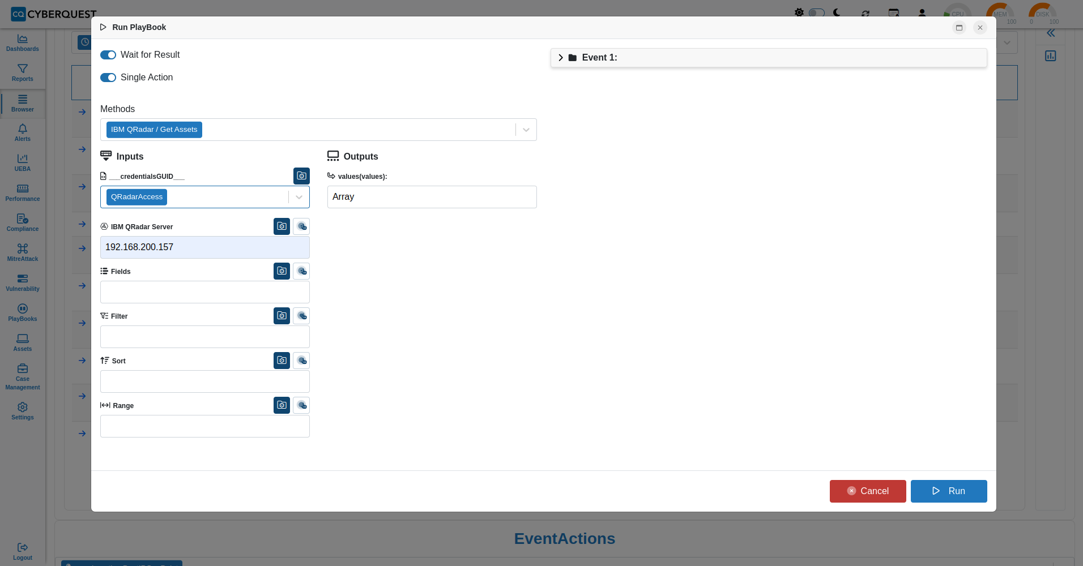Image resolution: width=1083 pixels, height=566 pixels.
Task: Click the QRadarAccess credential tag
Action: (137, 197)
